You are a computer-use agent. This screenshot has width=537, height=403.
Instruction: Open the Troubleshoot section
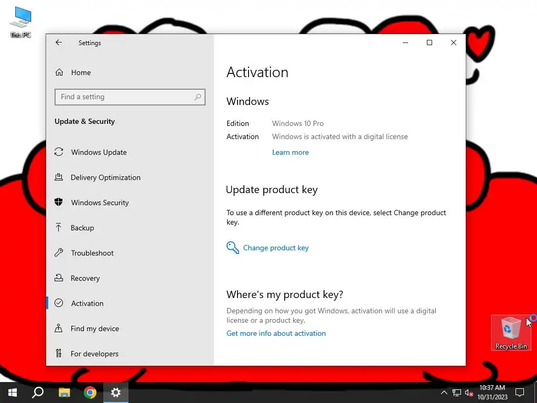pyautogui.click(x=130, y=253)
